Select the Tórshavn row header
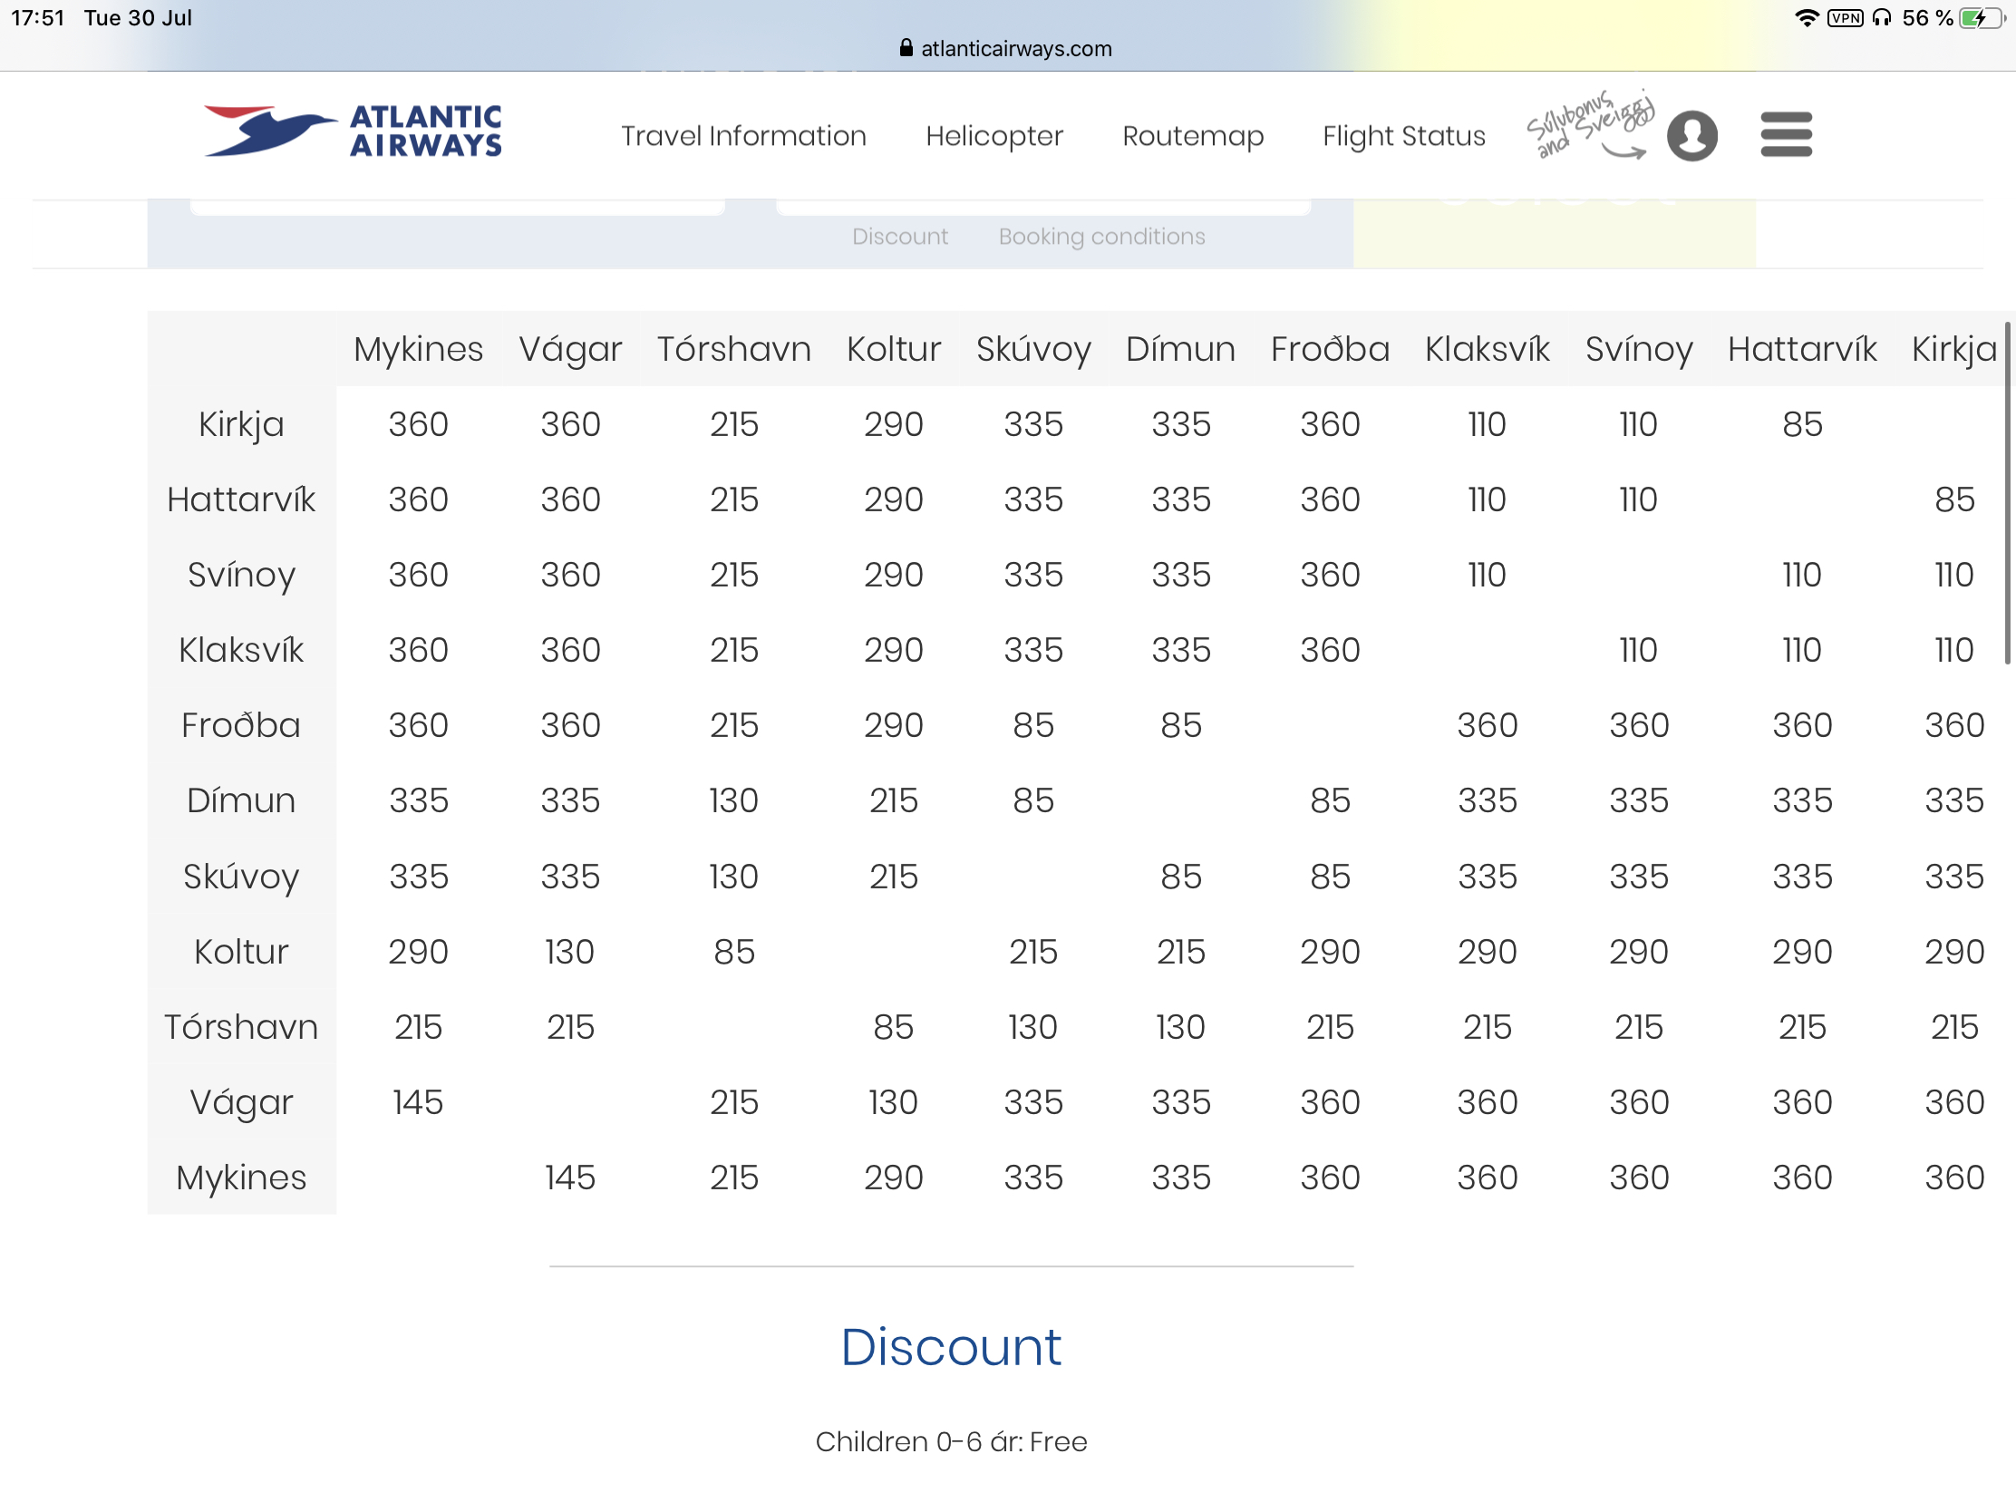The width and height of the screenshot is (2016, 1512). tap(240, 1027)
